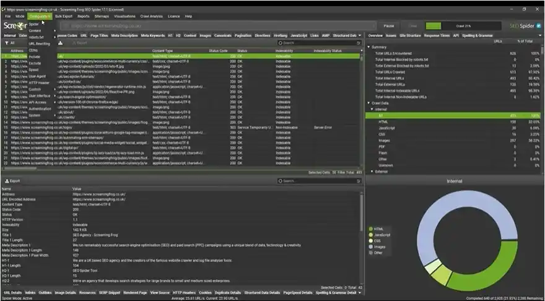This screenshot has height=301, width=545.
Task: Click the search magnifier icon in the top table search
Action: 280,43
